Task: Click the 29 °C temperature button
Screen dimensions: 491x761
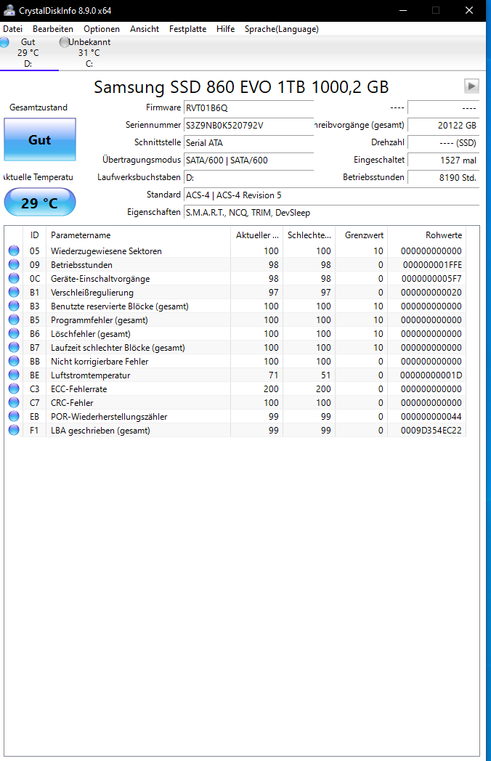Action: [x=40, y=203]
